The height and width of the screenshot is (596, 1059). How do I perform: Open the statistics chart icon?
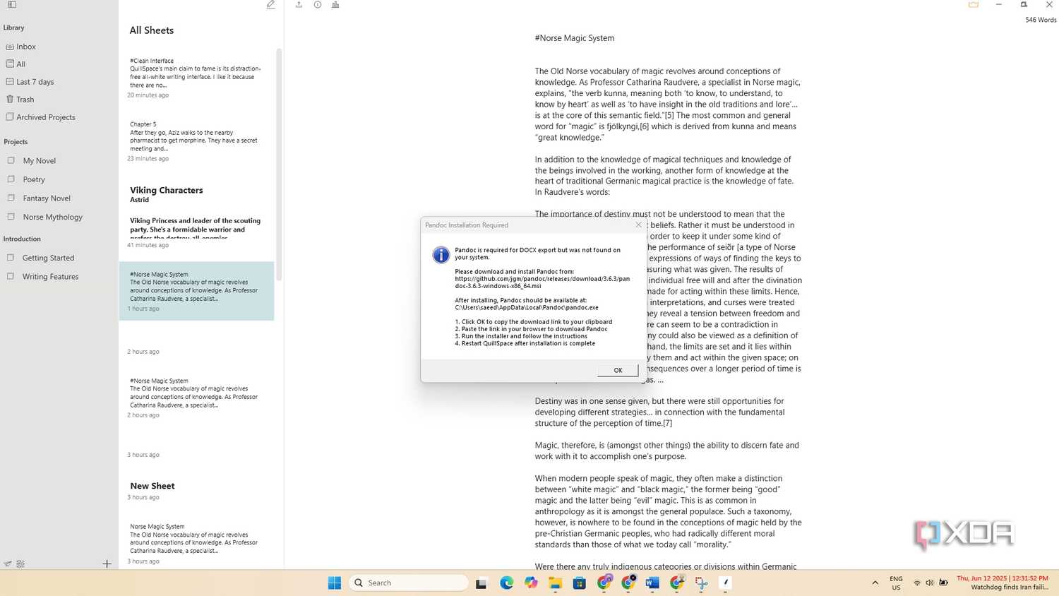[335, 4]
